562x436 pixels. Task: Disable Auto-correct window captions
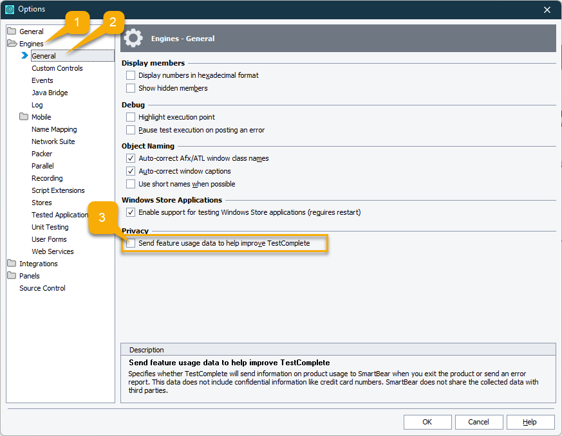point(131,171)
